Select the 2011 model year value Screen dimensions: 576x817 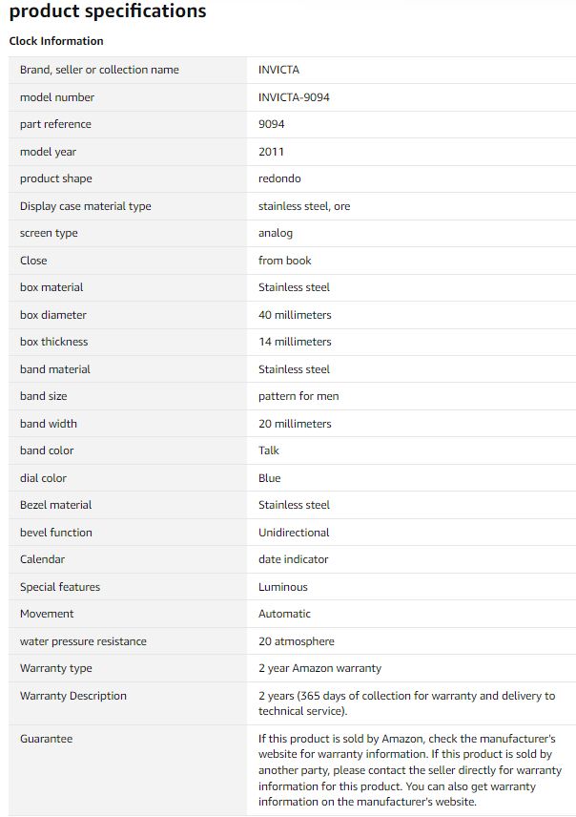pos(271,152)
